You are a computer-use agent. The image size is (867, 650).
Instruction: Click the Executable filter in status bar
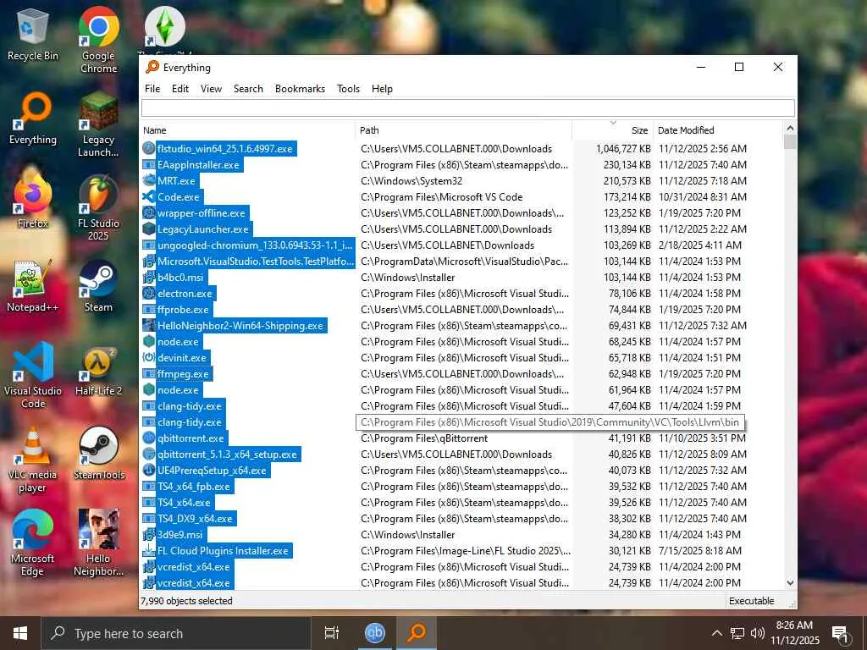pyautogui.click(x=752, y=601)
